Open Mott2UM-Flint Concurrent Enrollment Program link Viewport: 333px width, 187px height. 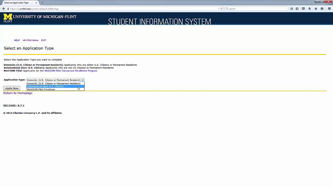[x=71, y=71]
